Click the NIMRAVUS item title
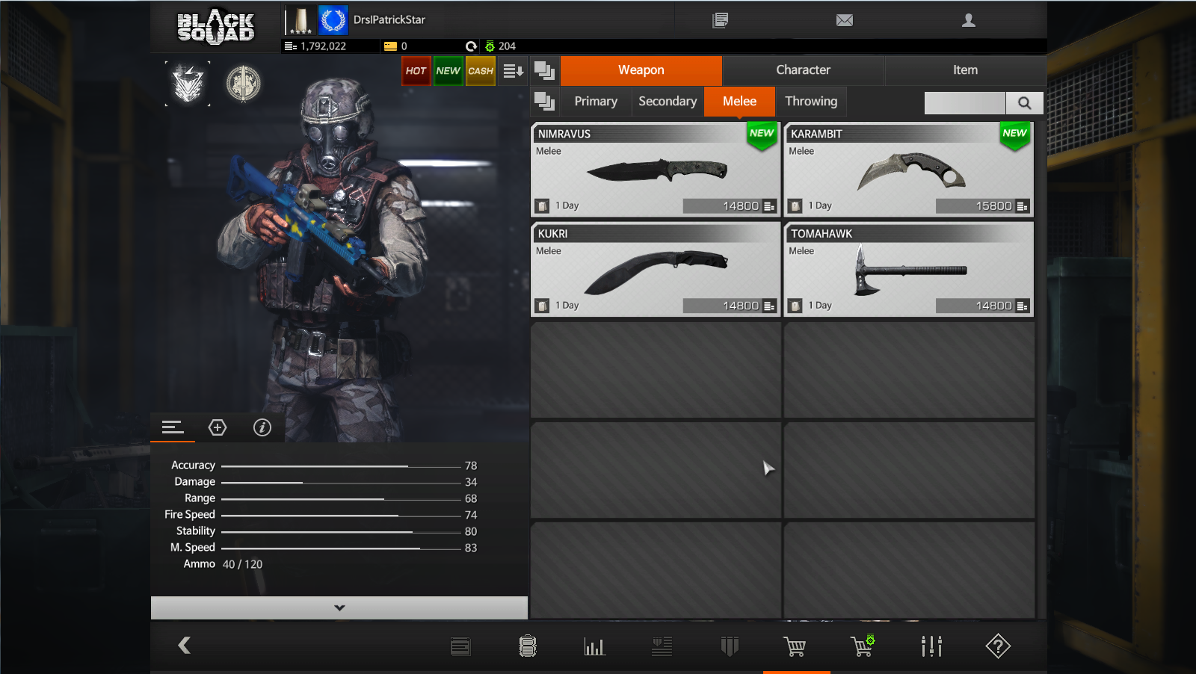 564,135
